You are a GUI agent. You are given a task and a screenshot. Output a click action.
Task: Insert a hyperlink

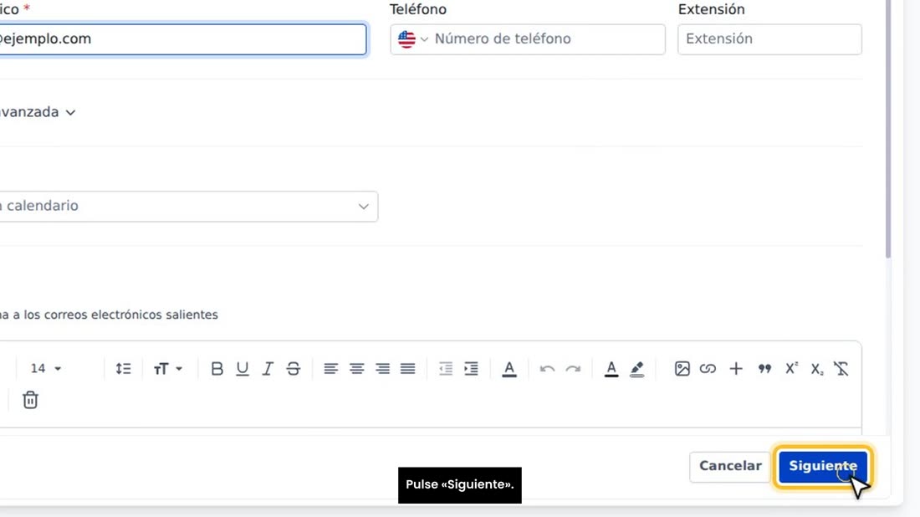coord(708,369)
